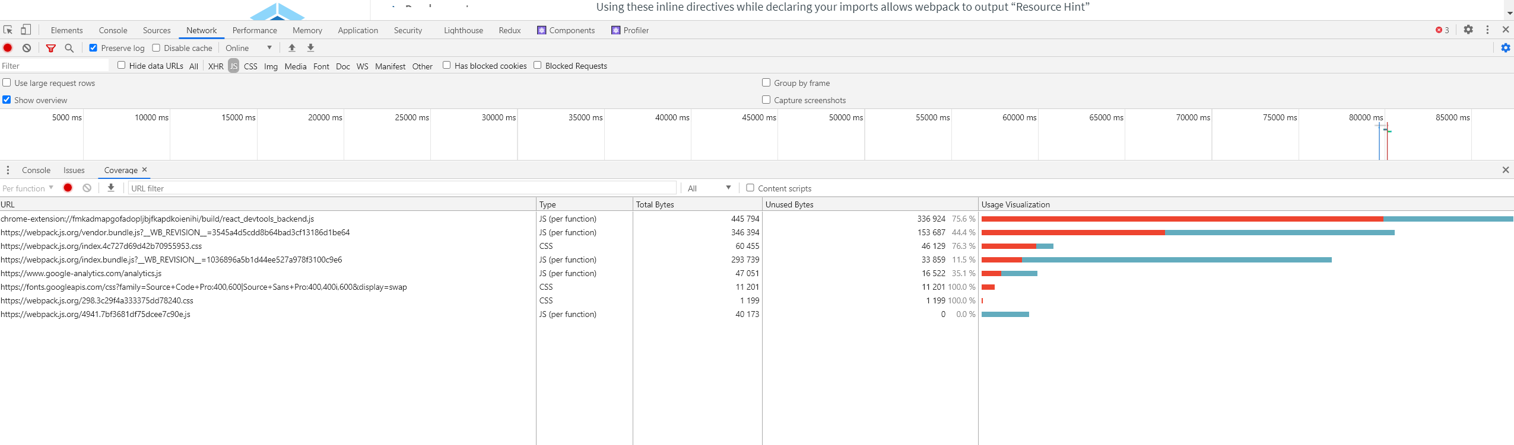1514x445 pixels.
Task: Expand the Per function coverage dropdown
Action: [28, 188]
